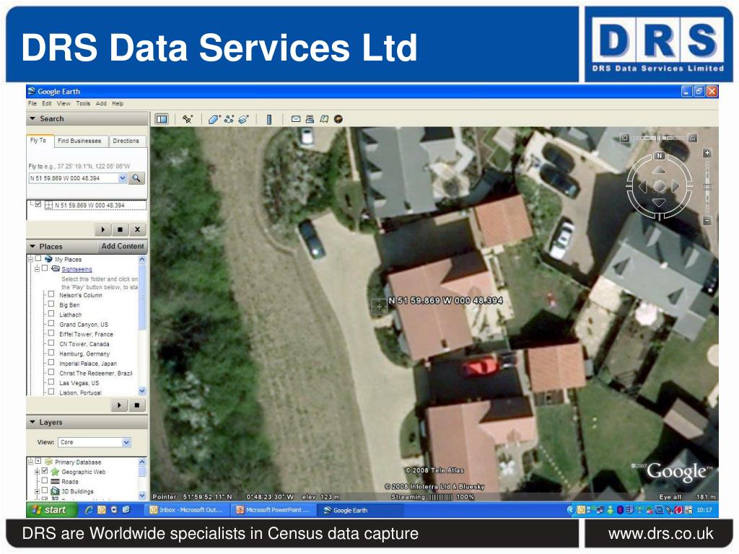Click the placemark crosshair on the map
This screenshot has height=554, width=739.
click(380, 307)
